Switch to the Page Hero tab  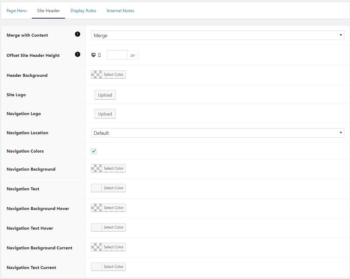coord(16,11)
